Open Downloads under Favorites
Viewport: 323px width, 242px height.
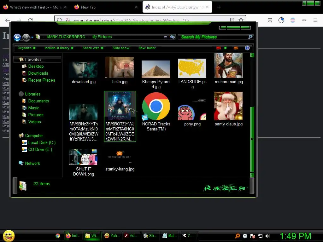[x=38, y=73]
